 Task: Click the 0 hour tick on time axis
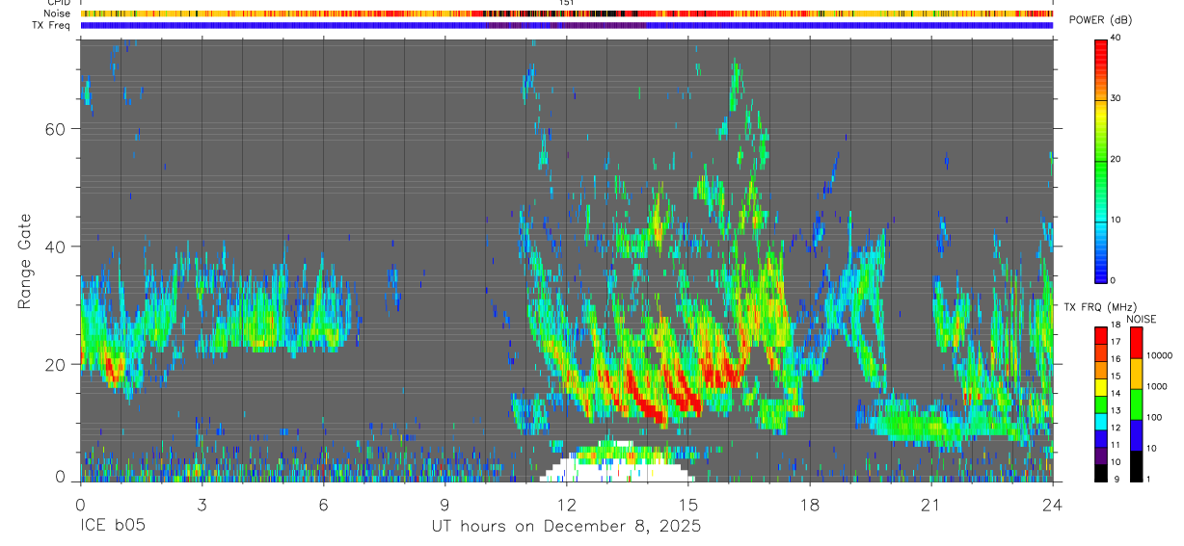click(x=80, y=505)
